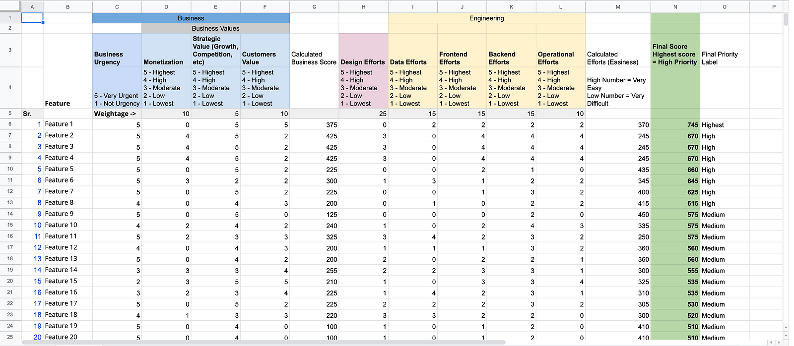
Task: Click final score 520 for Feature 18
Action: [x=675, y=315]
